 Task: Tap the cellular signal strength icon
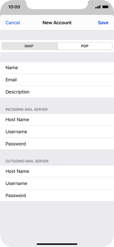pyautogui.click(x=98, y=7)
